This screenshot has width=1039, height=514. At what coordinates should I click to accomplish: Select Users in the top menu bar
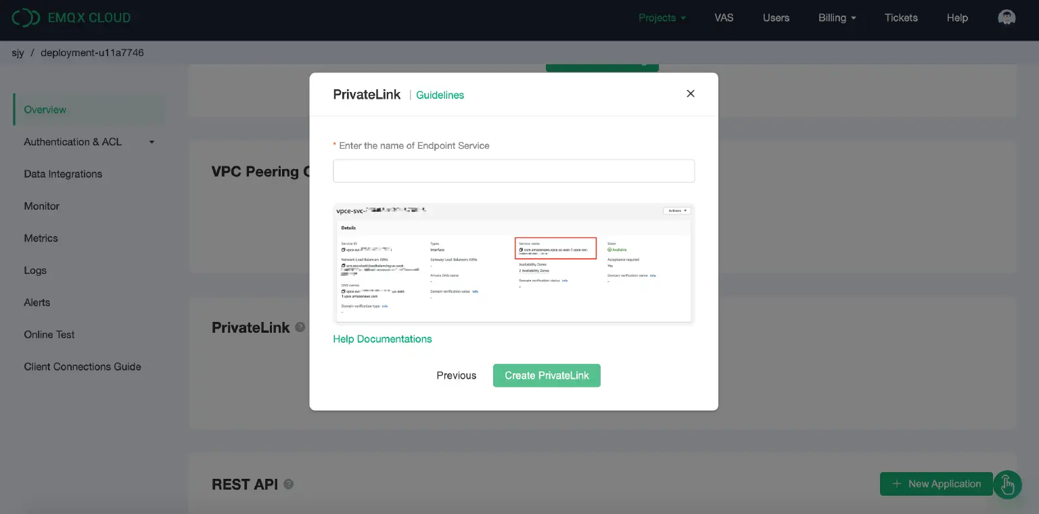point(776,18)
